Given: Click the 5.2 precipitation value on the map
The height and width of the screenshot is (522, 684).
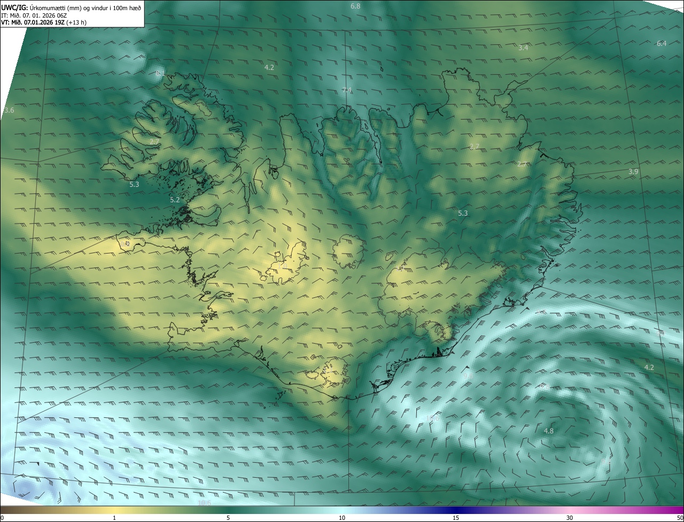Looking at the screenshot, I should coord(175,200).
